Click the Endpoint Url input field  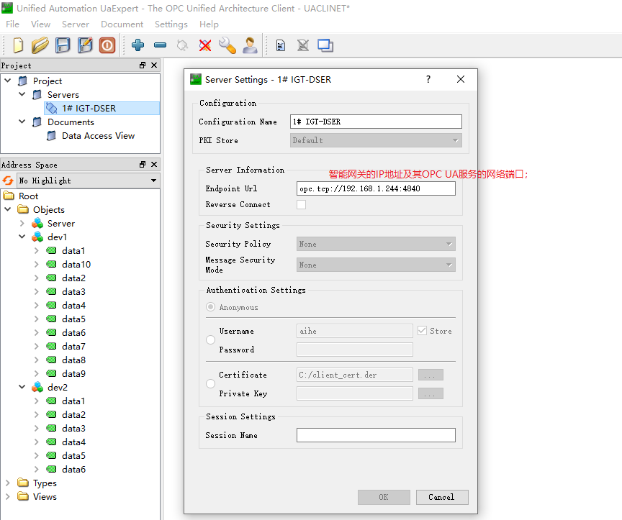[376, 188]
